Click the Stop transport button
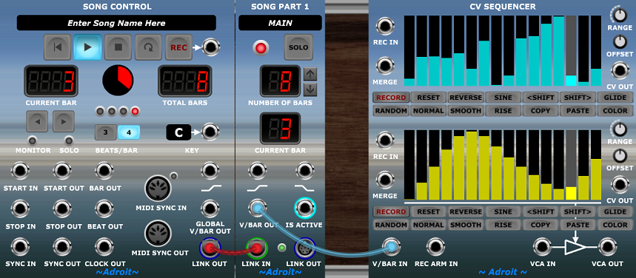This screenshot has height=278, width=636. tap(118, 47)
